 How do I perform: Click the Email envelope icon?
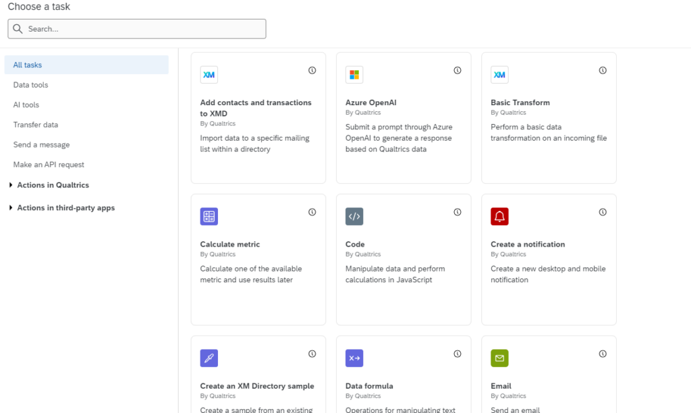pyautogui.click(x=499, y=358)
